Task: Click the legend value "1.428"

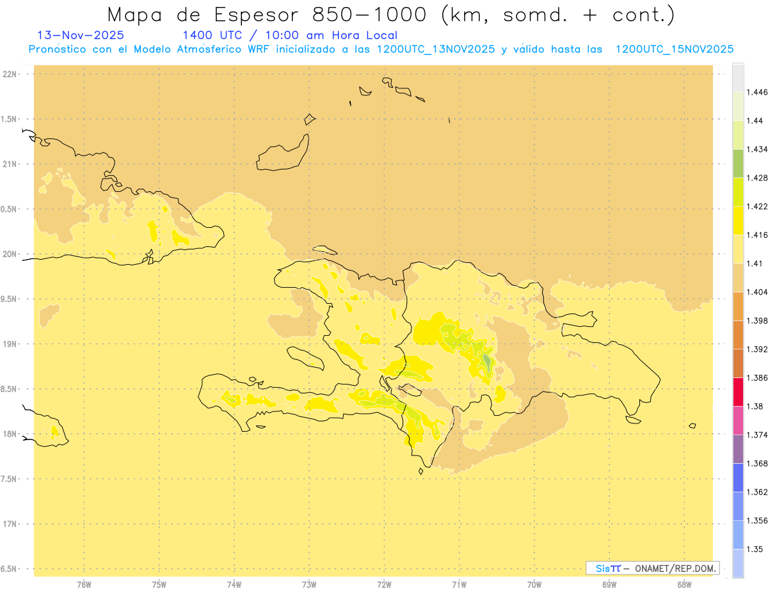Action: pyautogui.click(x=757, y=178)
